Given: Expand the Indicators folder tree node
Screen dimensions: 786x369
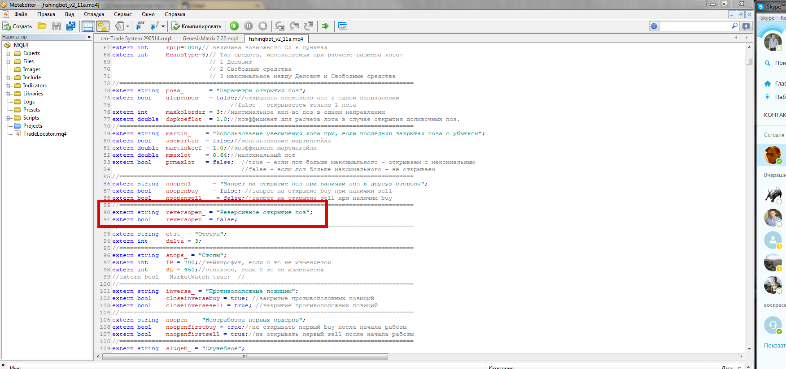Looking at the screenshot, I should 8,86.
